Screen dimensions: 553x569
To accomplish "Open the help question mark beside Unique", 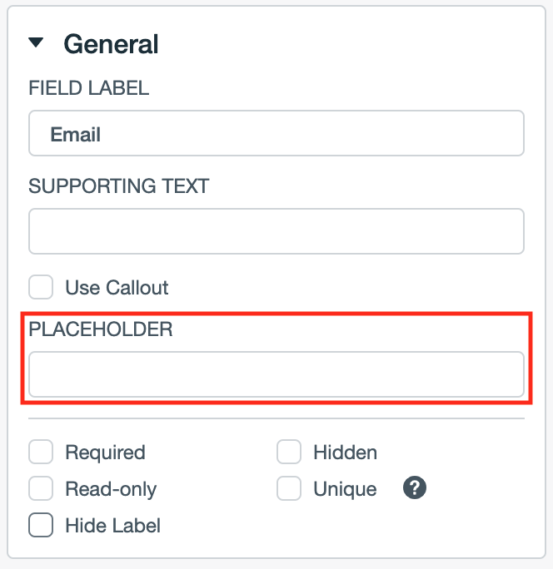I will point(414,488).
